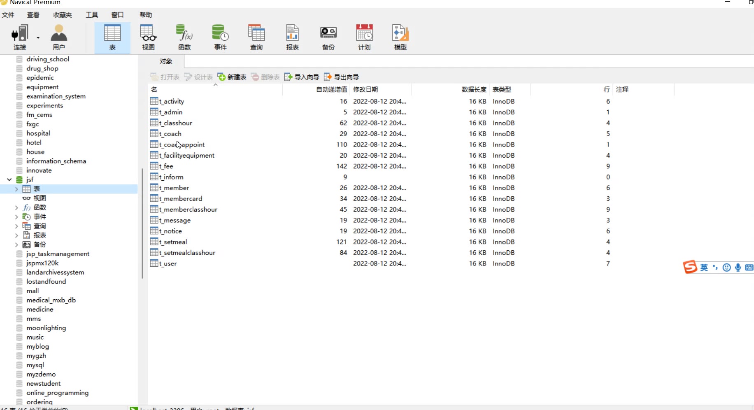Image resolution: width=754 pixels, height=410 pixels.
Task: Click the 设计表 (Design Table) button
Action: (x=198, y=77)
